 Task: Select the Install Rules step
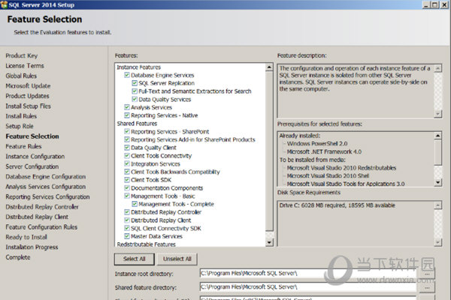[21, 116]
